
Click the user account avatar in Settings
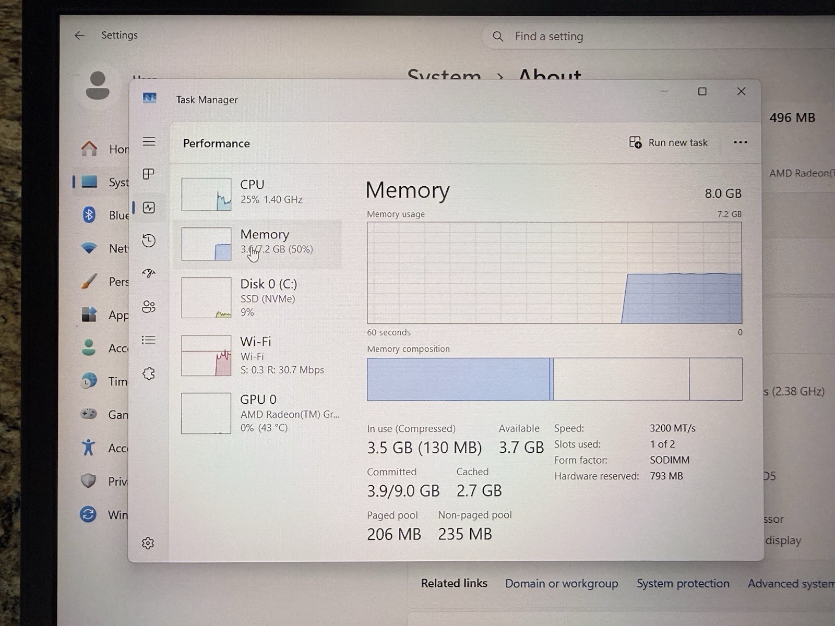tap(98, 86)
